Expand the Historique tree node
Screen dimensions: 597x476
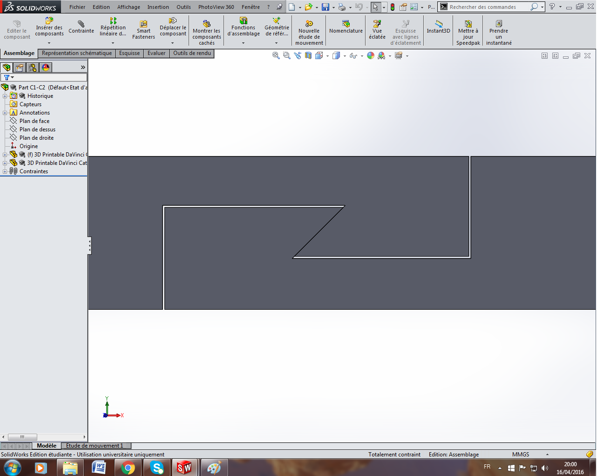pyautogui.click(x=5, y=96)
